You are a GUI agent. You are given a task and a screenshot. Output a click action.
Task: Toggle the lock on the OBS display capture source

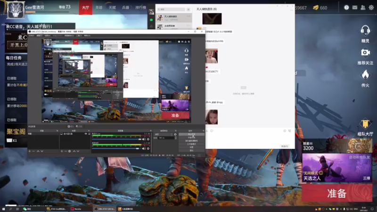click(89, 134)
